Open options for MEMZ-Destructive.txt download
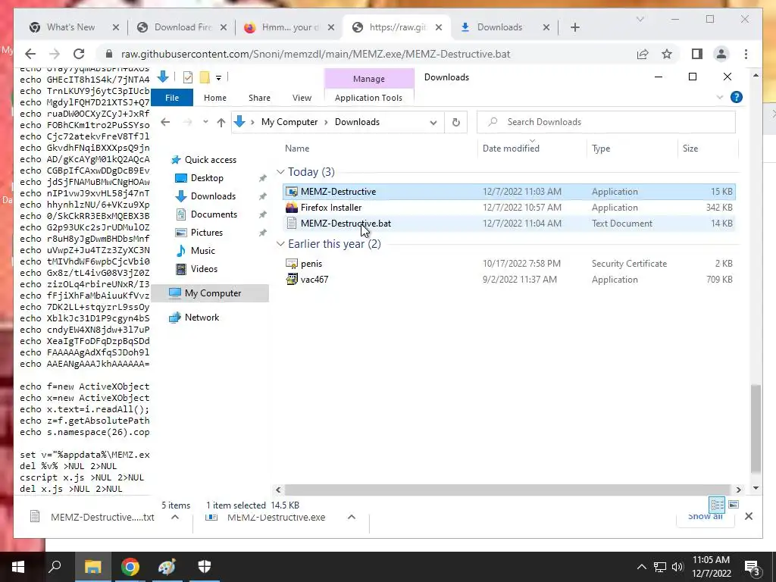776x582 pixels. click(x=175, y=517)
